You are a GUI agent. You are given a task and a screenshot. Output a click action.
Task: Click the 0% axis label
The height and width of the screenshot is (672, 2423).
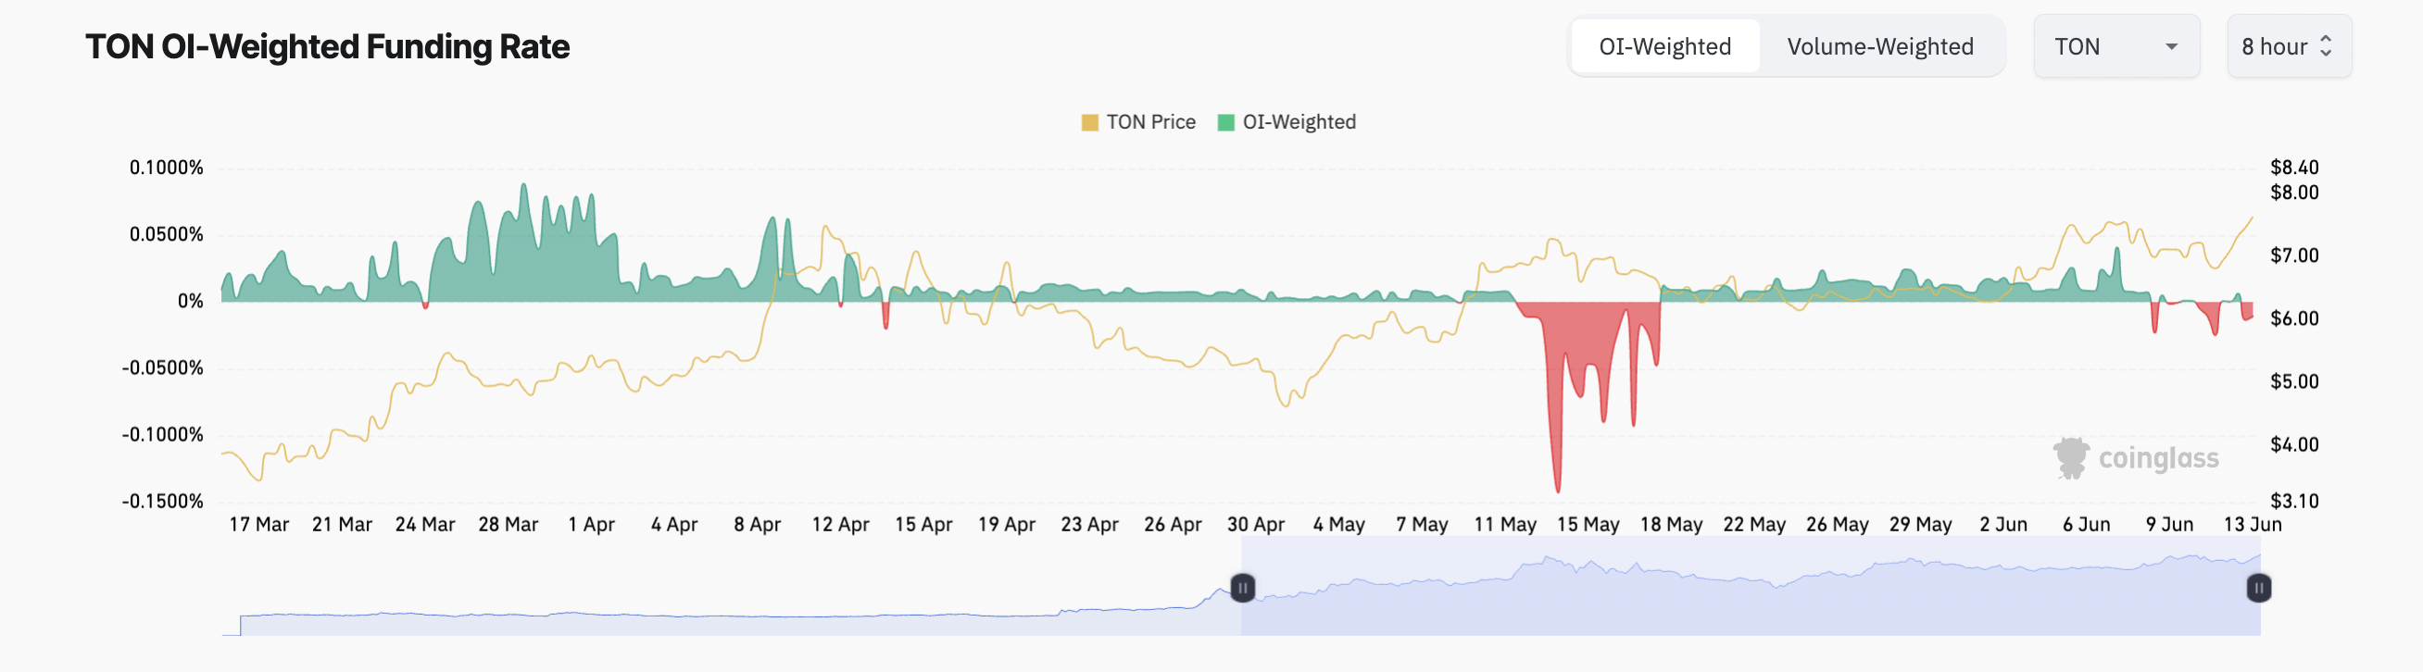coord(190,301)
